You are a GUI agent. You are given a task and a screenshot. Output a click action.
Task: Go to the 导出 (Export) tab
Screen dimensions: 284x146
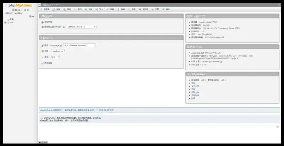point(88,9)
